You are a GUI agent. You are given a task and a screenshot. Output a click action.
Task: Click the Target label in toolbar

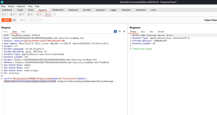pos(210,20)
